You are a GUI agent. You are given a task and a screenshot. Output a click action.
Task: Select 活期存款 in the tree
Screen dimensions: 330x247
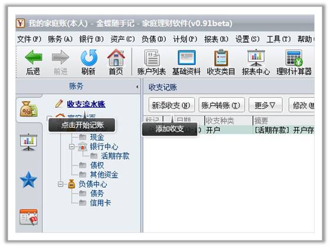tap(115, 155)
